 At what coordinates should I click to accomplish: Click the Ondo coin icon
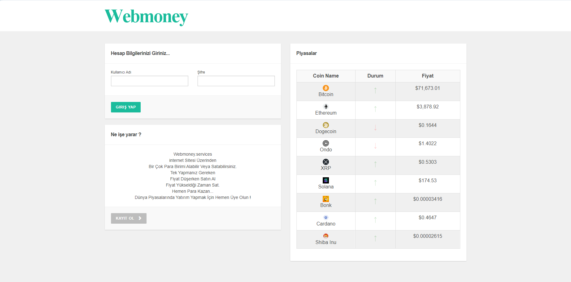click(x=326, y=143)
